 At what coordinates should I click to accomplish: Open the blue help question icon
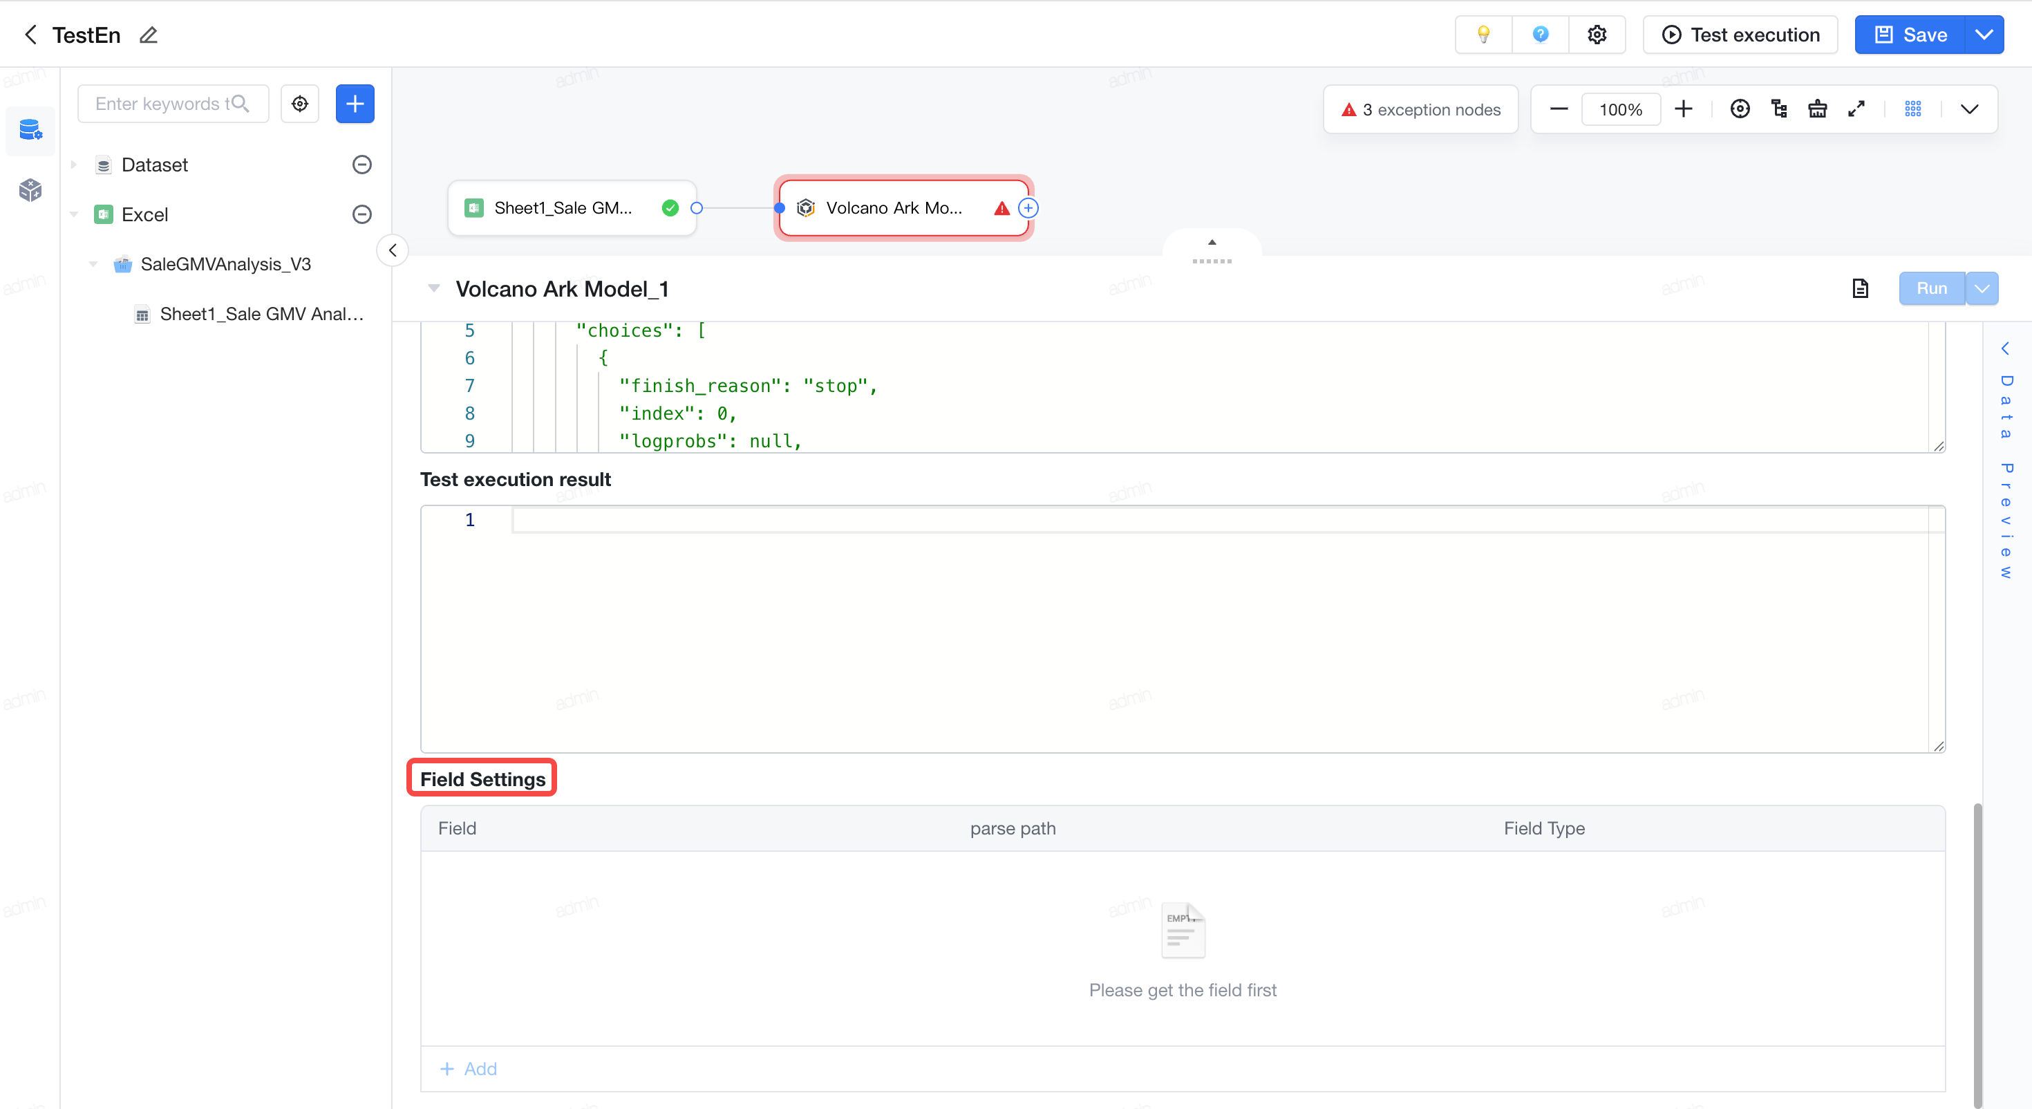click(1540, 35)
